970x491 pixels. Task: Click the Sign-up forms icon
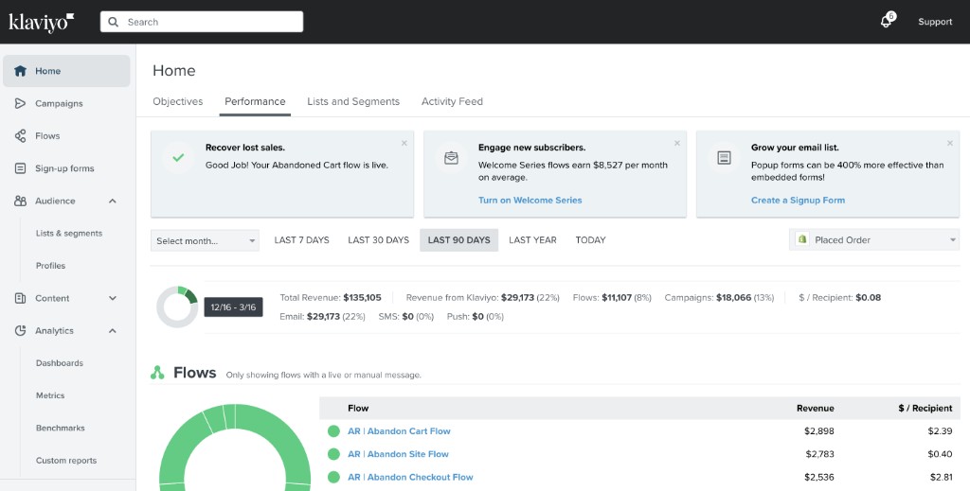[x=21, y=168]
